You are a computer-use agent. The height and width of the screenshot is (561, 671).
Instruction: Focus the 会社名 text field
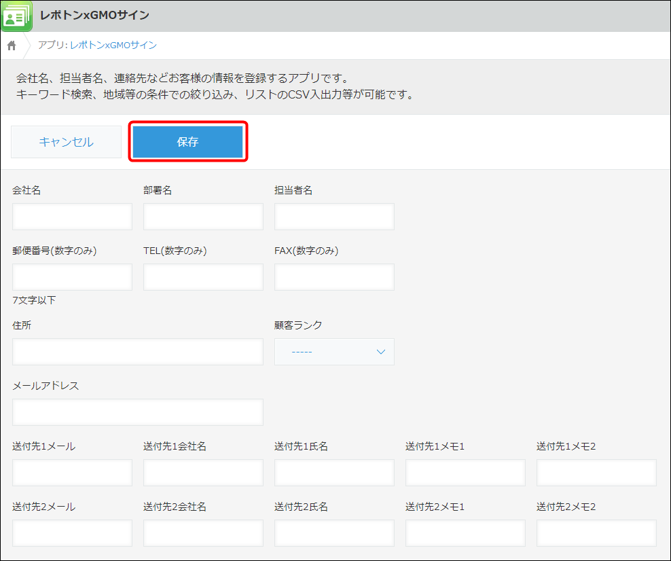[x=72, y=217]
